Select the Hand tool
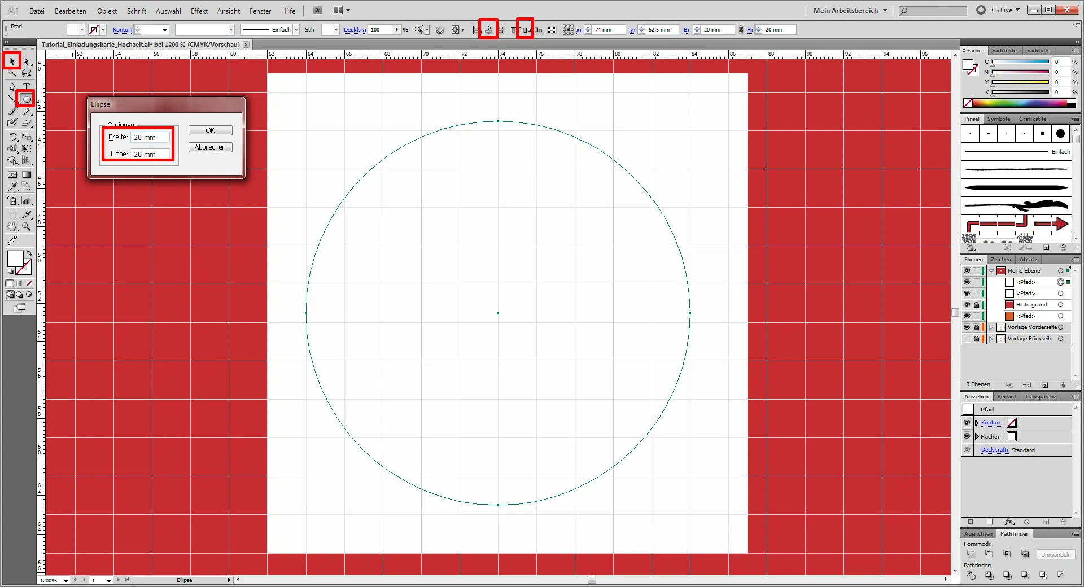Image resolution: width=1084 pixels, height=587 pixels. [x=12, y=227]
